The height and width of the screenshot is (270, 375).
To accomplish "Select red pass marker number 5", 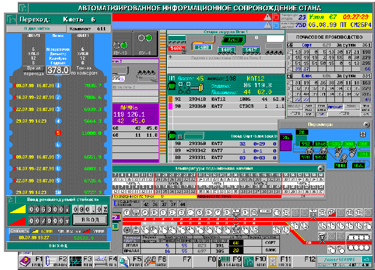I will (58, 133).
